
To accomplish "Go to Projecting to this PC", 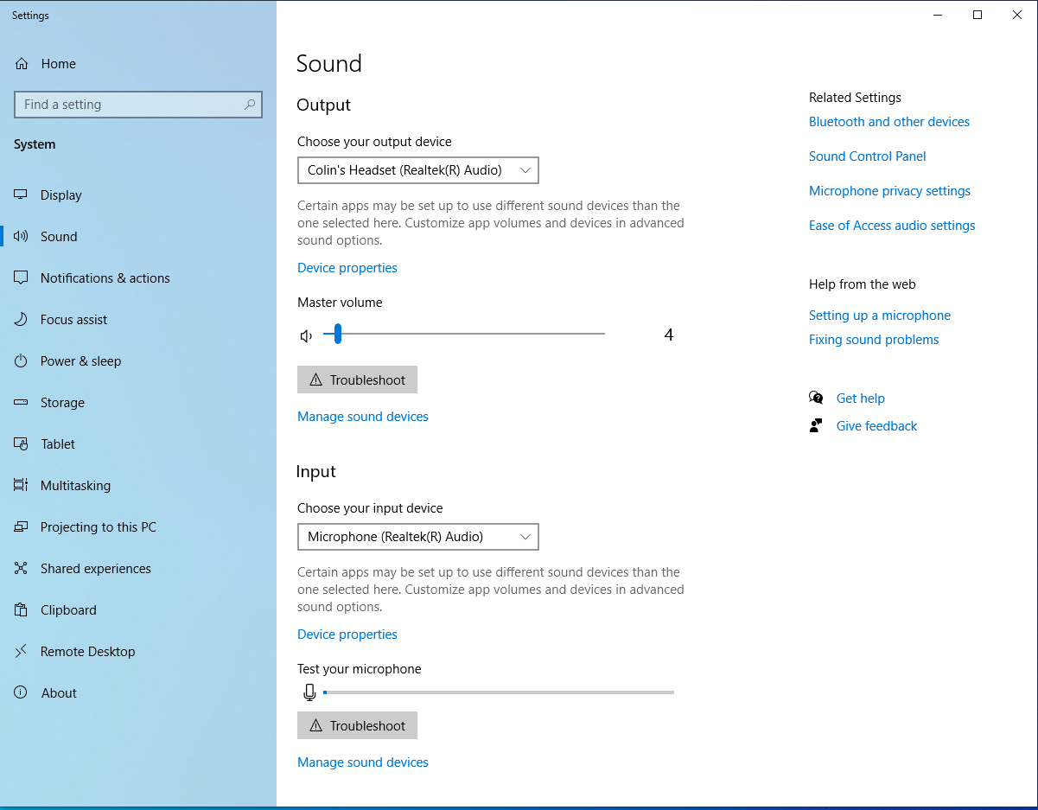I will point(138,527).
